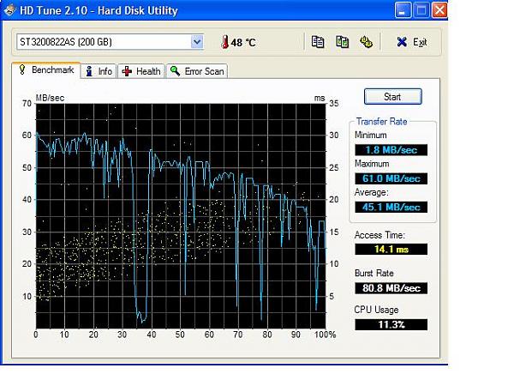Click the MB/sec axis label
The height and width of the screenshot is (386, 514).
(50, 98)
